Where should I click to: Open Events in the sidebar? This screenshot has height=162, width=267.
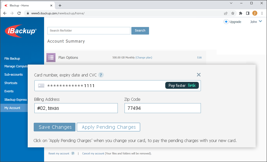pyautogui.click(x=9, y=91)
